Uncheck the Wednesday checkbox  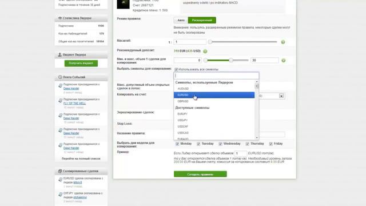220,144
